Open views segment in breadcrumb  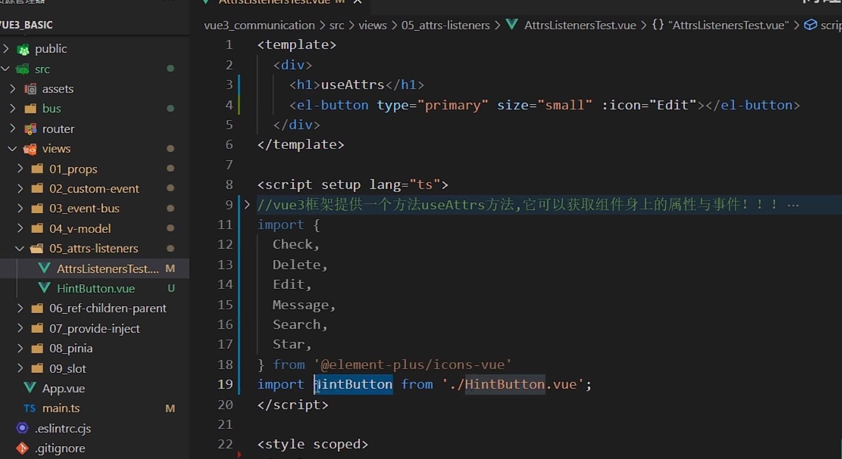point(373,25)
